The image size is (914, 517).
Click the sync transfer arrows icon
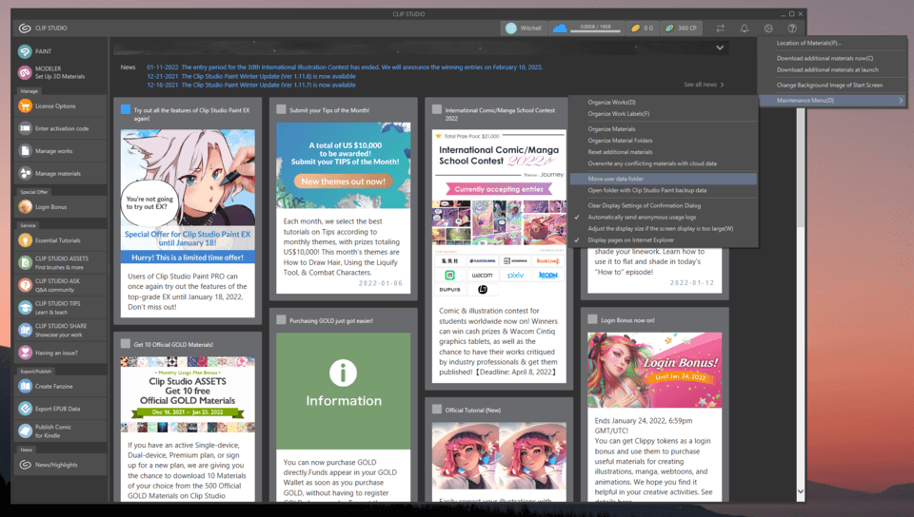[721, 28]
